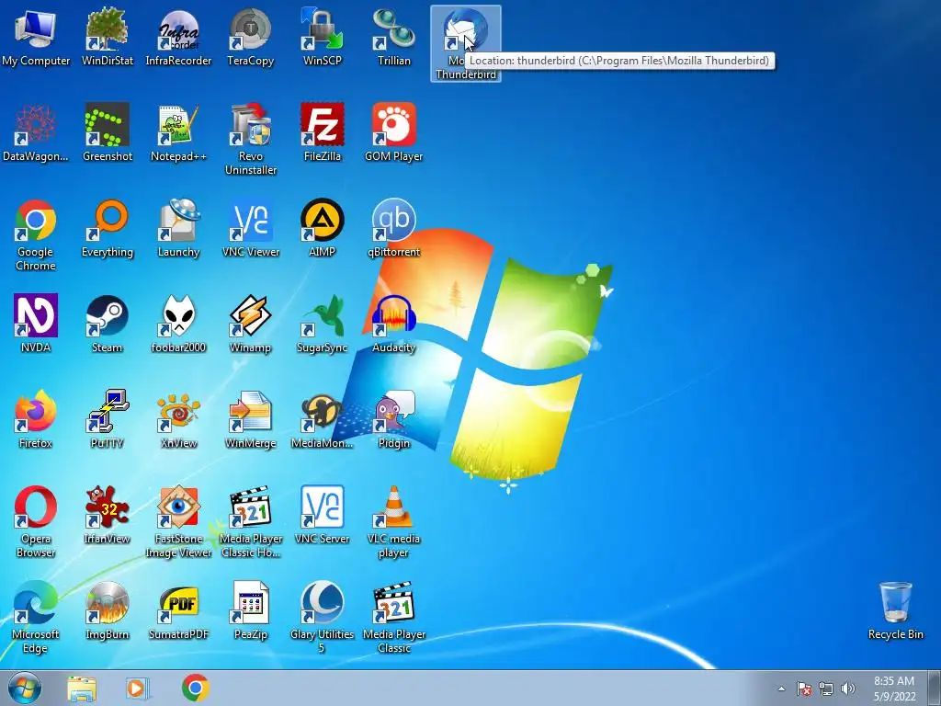Open the volume speaker tray icon
This screenshot has height=706, width=941.
[x=848, y=689]
